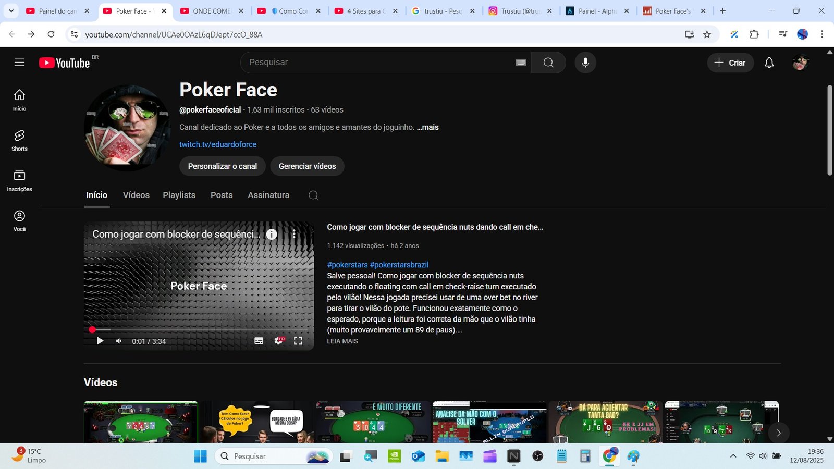This screenshot has height=469, width=834.
Task: Open Você in the left sidebar
Action: click(19, 221)
